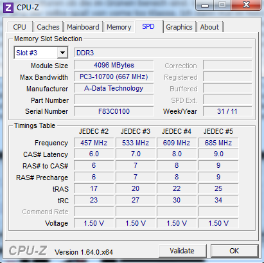The width and height of the screenshot is (264, 263).
Task: Click the empty SPD Ext. field
Action: pos(227,100)
